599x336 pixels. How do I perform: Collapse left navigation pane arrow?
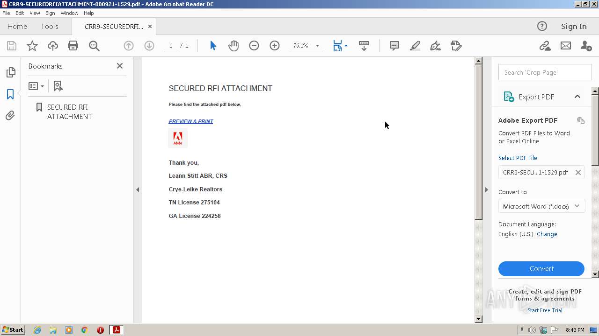tap(138, 189)
